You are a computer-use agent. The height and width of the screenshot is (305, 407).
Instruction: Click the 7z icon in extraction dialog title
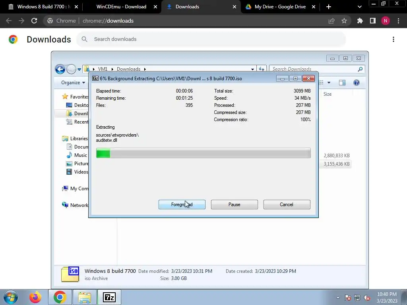click(x=95, y=78)
